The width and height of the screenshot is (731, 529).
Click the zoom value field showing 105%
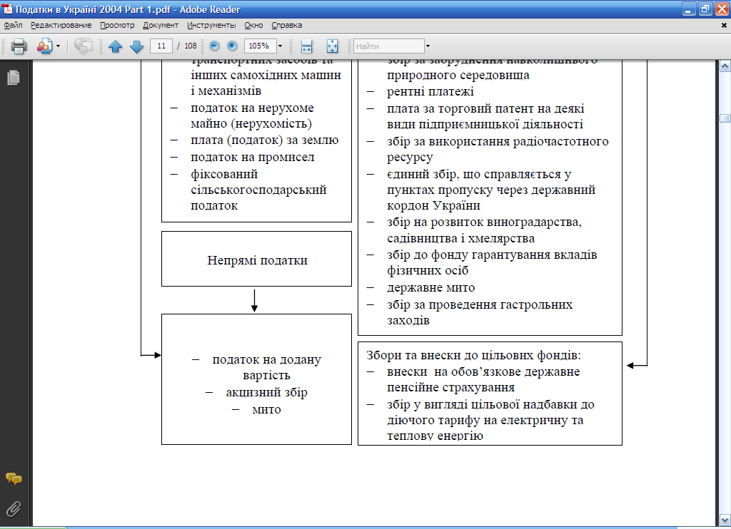coord(260,46)
